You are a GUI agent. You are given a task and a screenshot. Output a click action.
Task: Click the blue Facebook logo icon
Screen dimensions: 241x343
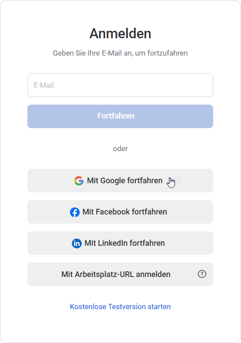tap(75, 212)
